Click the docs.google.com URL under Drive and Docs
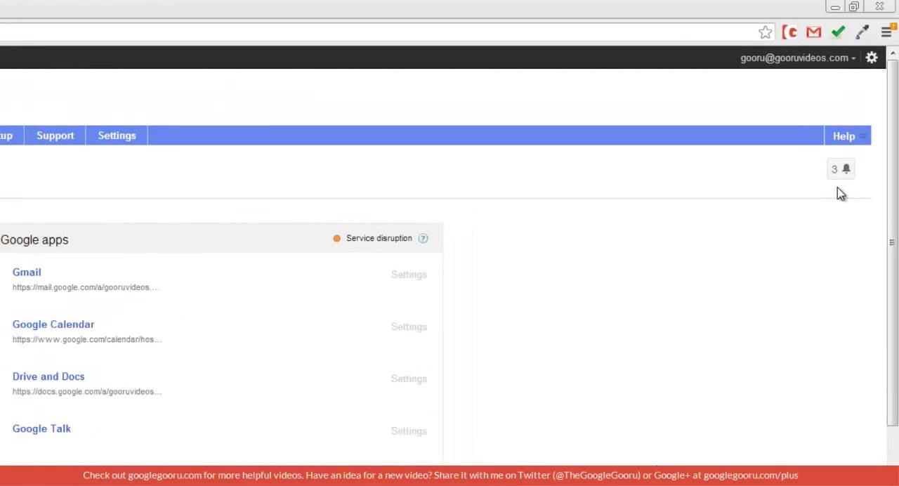This screenshot has height=486, width=899. click(87, 391)
